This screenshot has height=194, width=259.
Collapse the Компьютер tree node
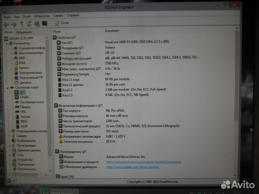click(7, 43)
